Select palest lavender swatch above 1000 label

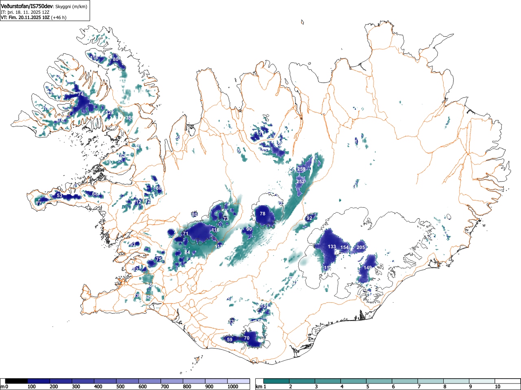click(239, 381)
